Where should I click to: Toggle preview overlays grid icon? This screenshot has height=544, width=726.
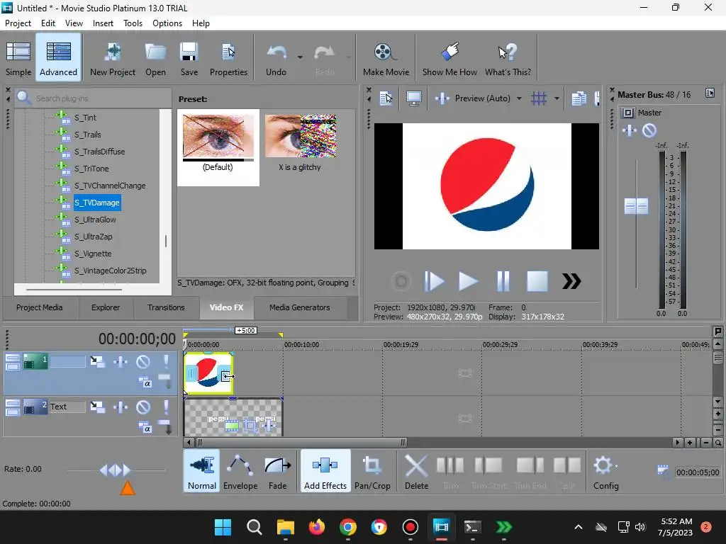click(x=539, y=98)
